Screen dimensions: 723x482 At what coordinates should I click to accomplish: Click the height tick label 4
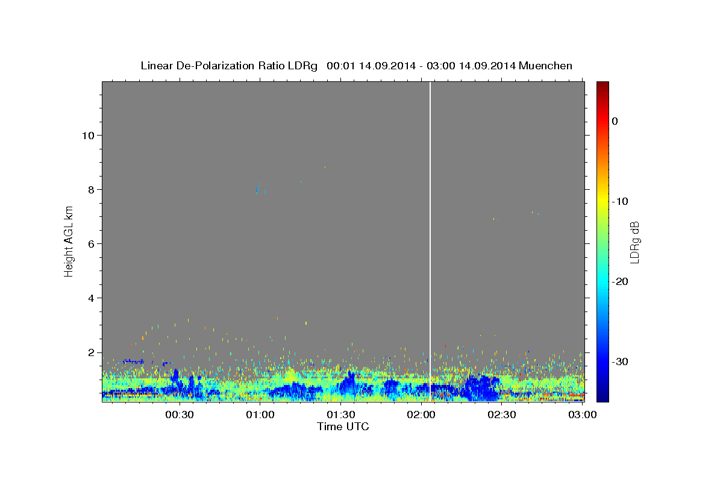(90, 298)
